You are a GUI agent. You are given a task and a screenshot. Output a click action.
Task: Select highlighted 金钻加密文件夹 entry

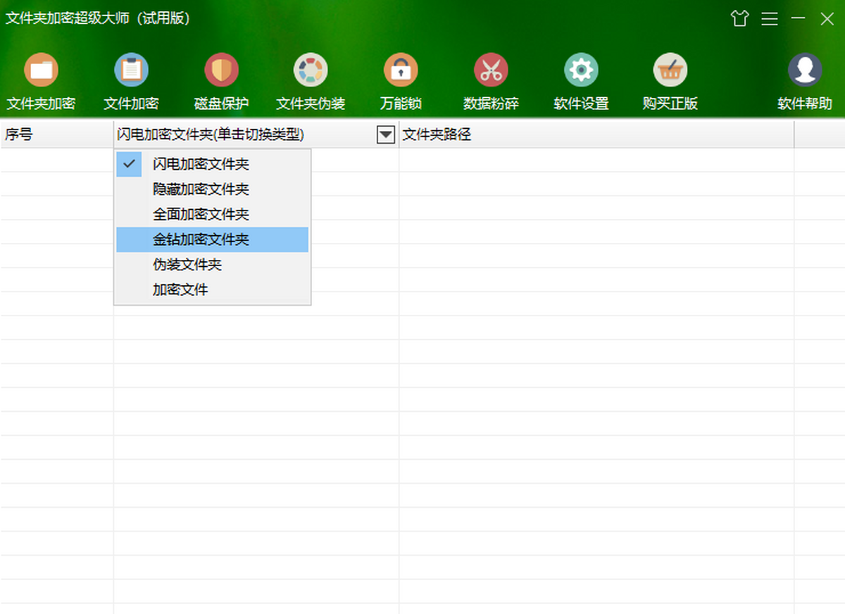pyautogui.click(x=201, y=240)
